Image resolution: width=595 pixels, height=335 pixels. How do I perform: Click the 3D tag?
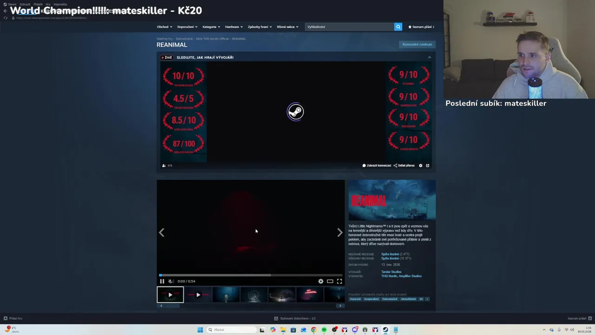click(x=421, y=299)
